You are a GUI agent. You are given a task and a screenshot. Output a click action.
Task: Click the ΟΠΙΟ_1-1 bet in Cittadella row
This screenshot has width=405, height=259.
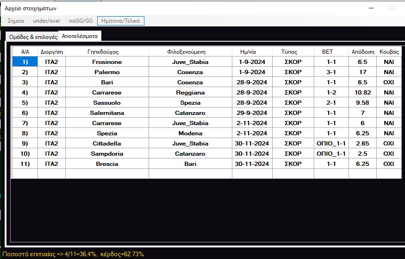click(331, 144)
